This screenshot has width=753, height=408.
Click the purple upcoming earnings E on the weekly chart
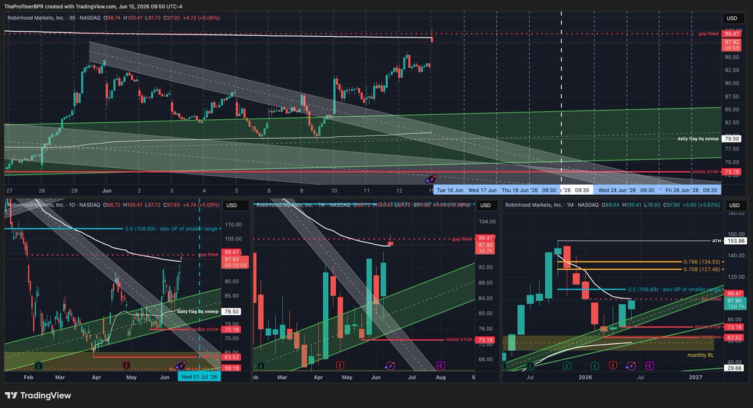[440, 365]
